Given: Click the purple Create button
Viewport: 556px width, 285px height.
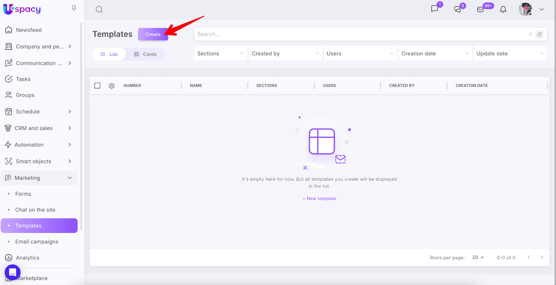Looking at the screenshot, I should (x=153, y=34).
